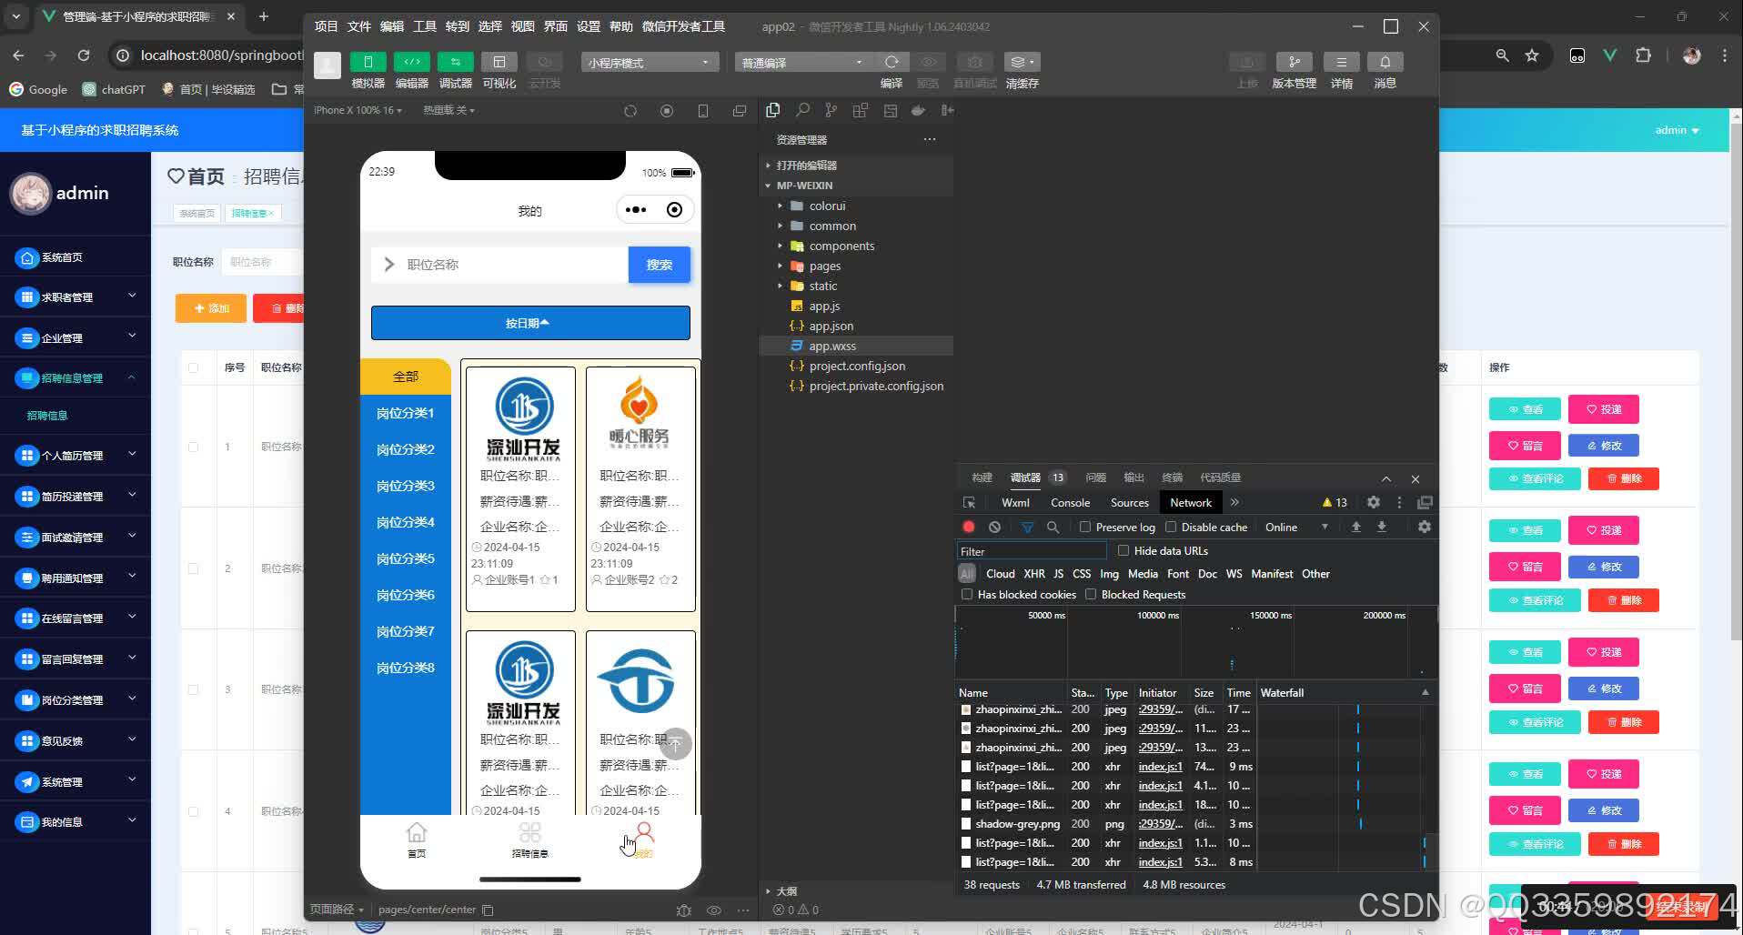Toggle the 模拟器 simulator panel button
Screen dimensions: 1743x935
click(x=368, y=62)
